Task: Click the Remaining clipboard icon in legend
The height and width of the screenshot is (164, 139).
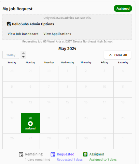Action: point(21,154)
